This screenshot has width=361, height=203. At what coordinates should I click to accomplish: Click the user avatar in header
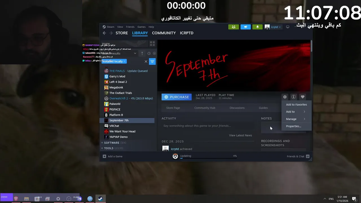pyautogui.click(x=267, y=27)
